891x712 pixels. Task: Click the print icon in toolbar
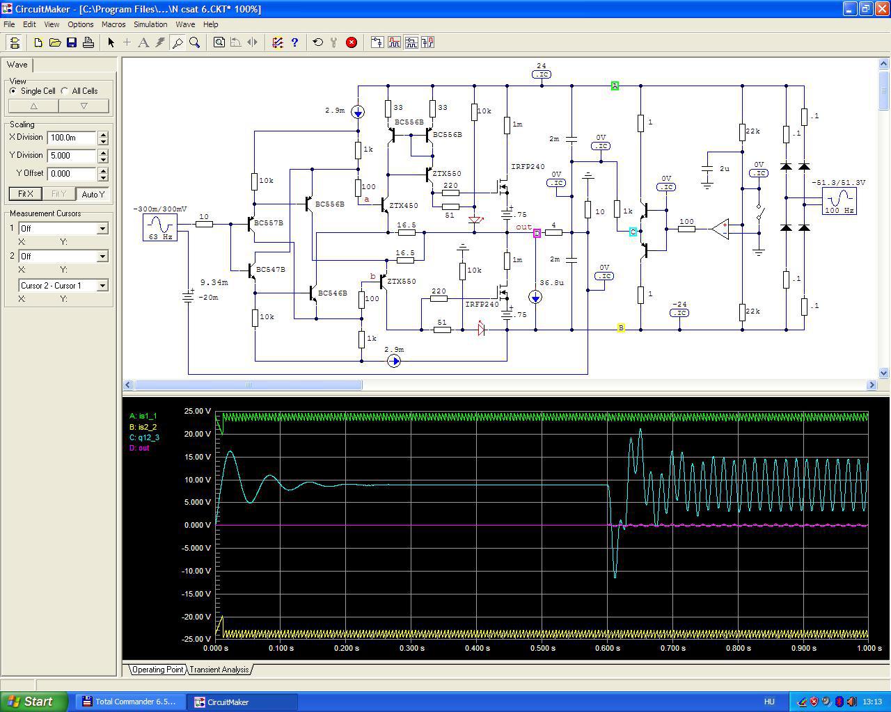pos(88,42)
